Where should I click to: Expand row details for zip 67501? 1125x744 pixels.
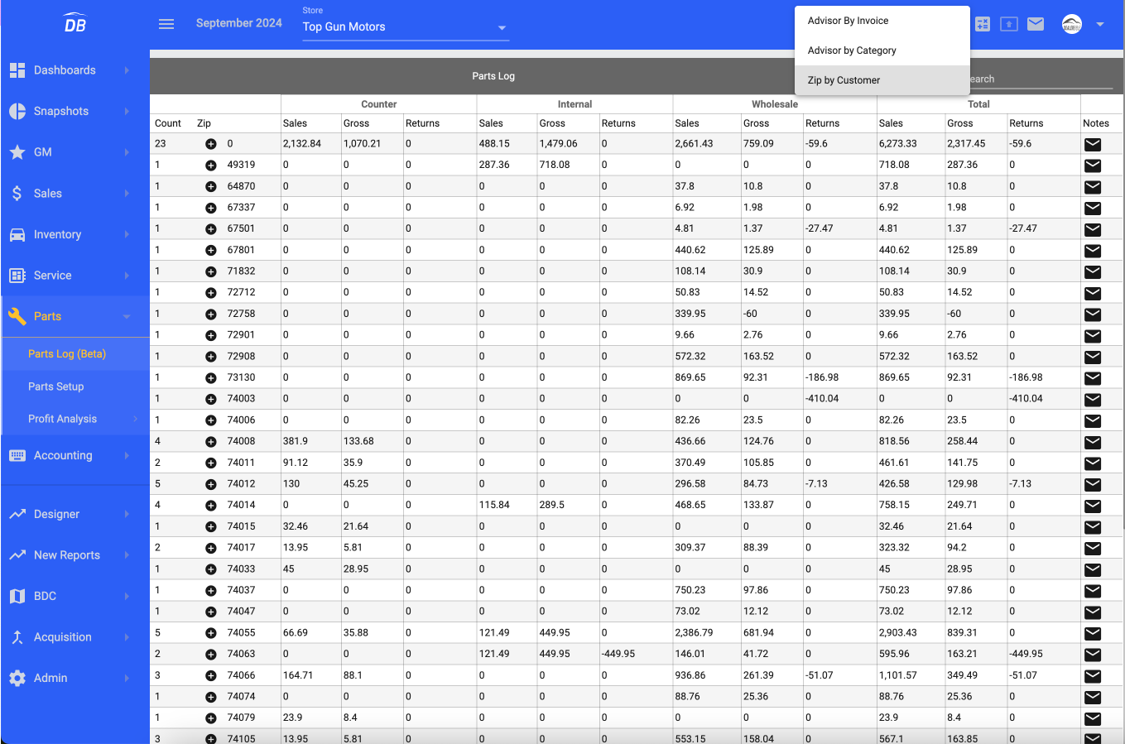point(210,229)
